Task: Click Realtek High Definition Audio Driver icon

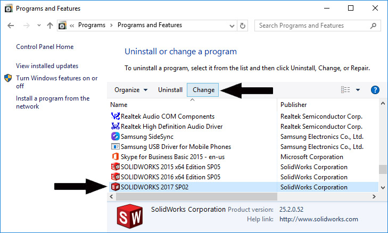Action: [115, 126]
